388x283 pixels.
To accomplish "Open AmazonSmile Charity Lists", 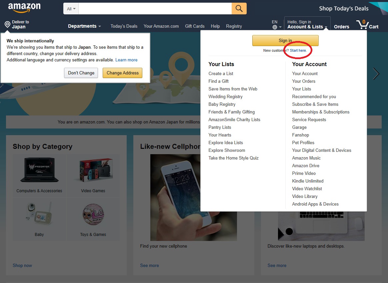I will coord(234,120).
